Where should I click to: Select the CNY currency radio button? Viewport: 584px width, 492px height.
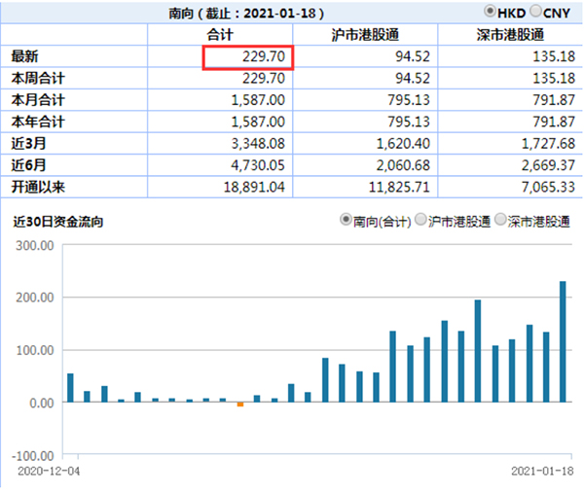coord(535,11)
